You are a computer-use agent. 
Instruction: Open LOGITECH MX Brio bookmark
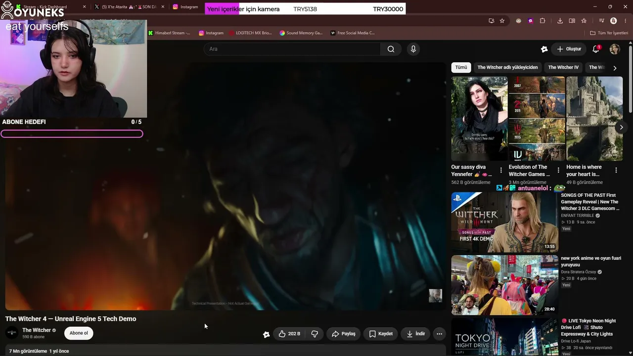(x=250, y=33)
